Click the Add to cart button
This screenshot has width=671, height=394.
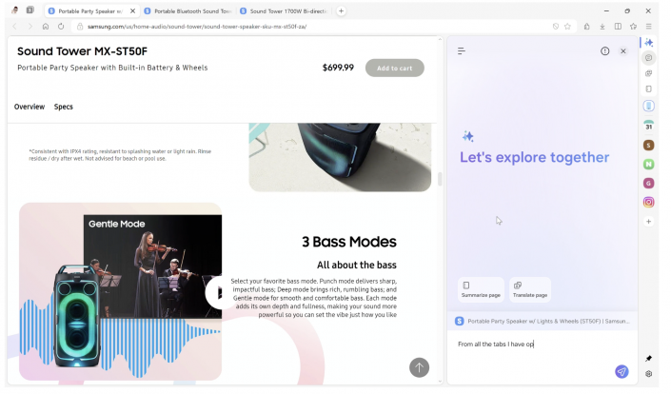pos(394,69)
